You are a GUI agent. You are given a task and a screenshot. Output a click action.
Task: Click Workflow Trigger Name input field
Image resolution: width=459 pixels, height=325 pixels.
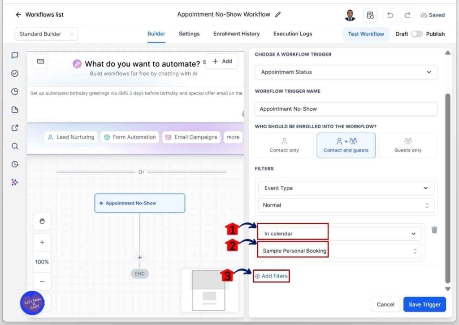(x=346, y=109)
